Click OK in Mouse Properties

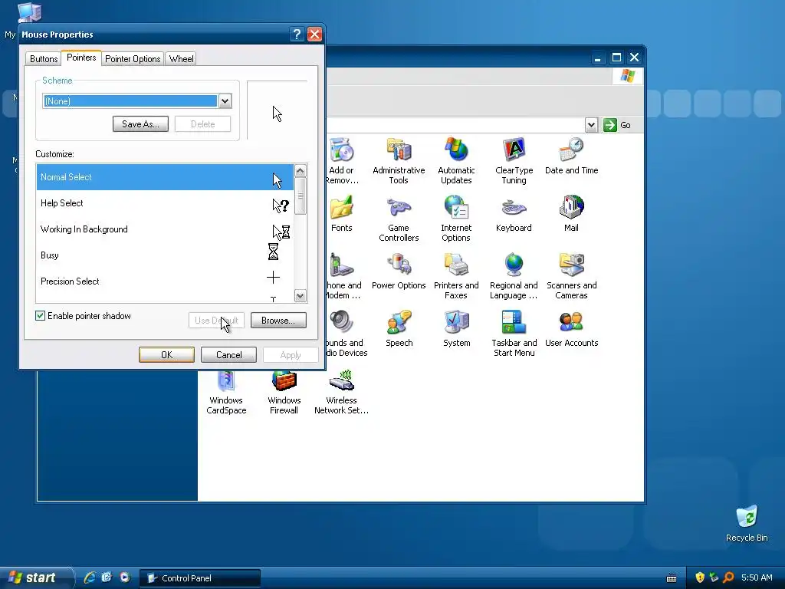tap(166, 354)
